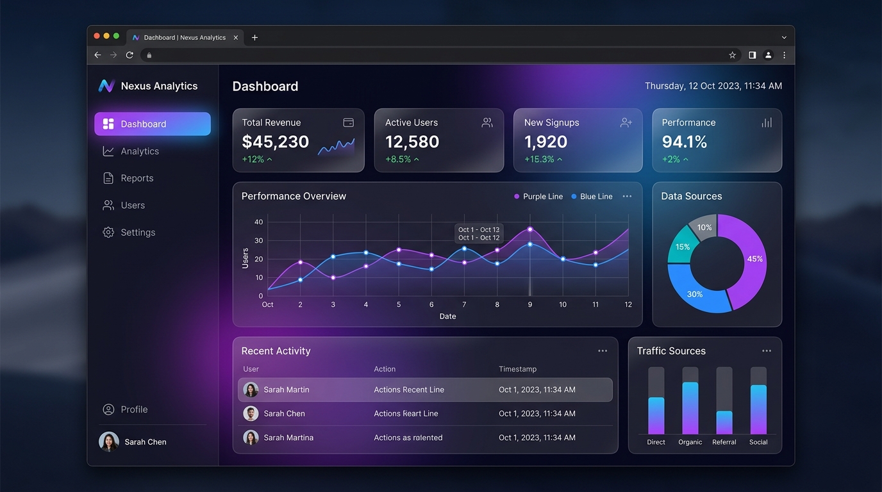This screenshot has width=882, height=492.
Task: Toggle the Purple Line legend series
Action: (538, 197)
